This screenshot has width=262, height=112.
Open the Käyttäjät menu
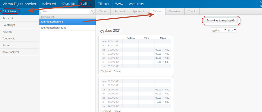(x=68, y=4)
